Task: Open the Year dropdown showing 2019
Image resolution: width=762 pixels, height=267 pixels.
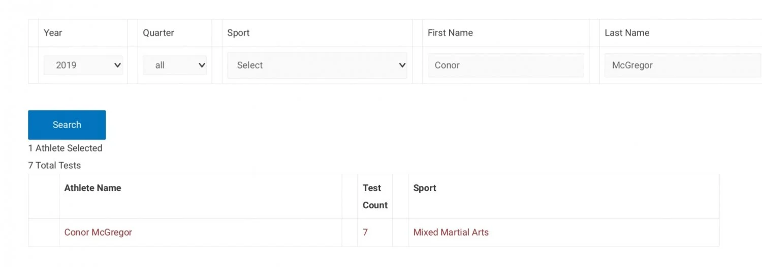Action: pos(83,65)
